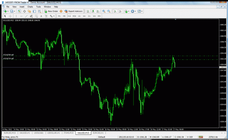Switch to the M5 timeframe

pos(64,16)
